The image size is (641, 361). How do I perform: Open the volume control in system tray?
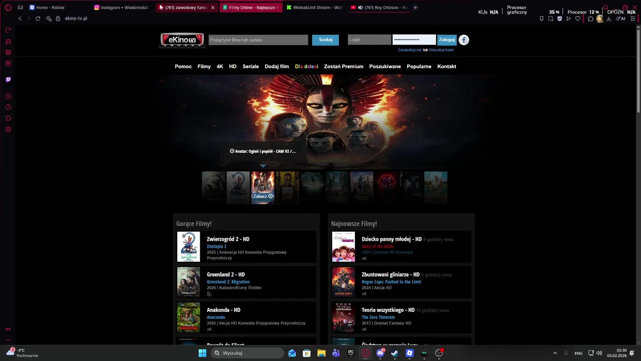(x=599, y=353)
